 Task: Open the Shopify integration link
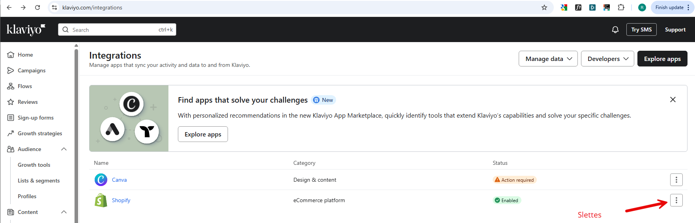pyautogui.click(x=121, y=200)
